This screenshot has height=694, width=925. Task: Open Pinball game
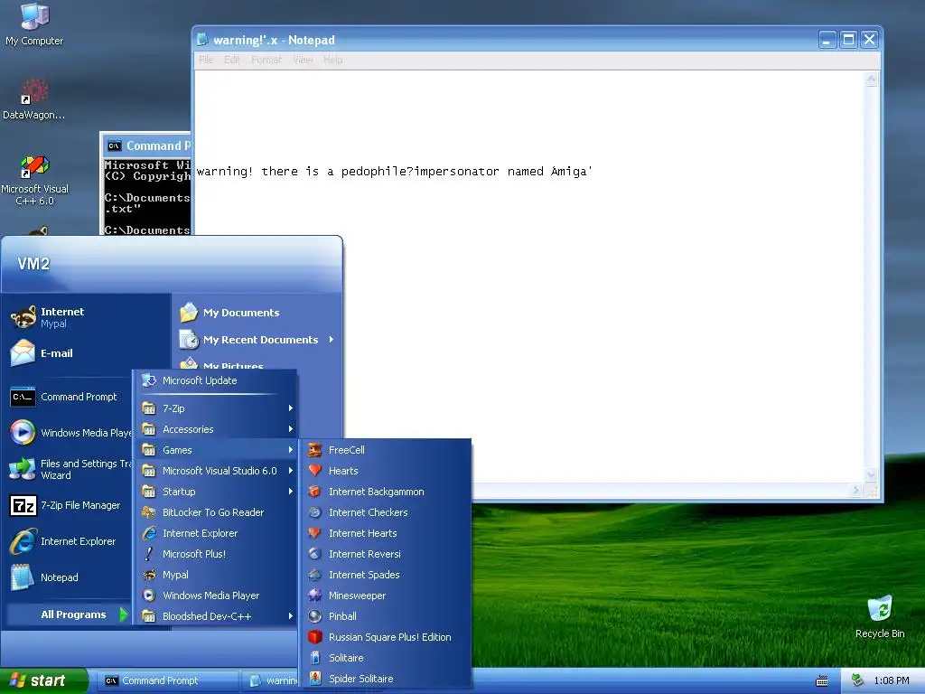coord(385,616)
